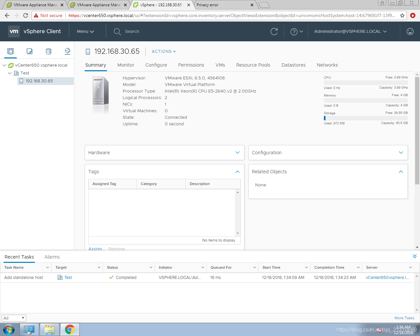Open the Test target link in tasks
The image size is (420, 336).
pyautogui.click(x=68, y=277)
